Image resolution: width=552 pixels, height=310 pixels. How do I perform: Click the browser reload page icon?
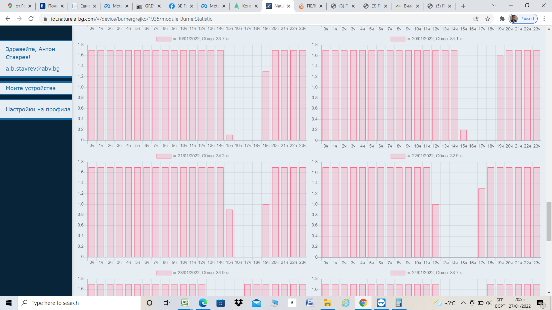[31, 19]
